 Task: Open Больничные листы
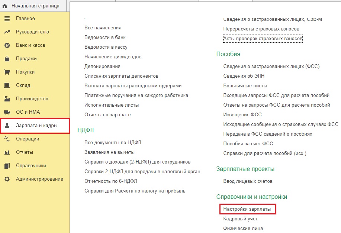point(245,86)
